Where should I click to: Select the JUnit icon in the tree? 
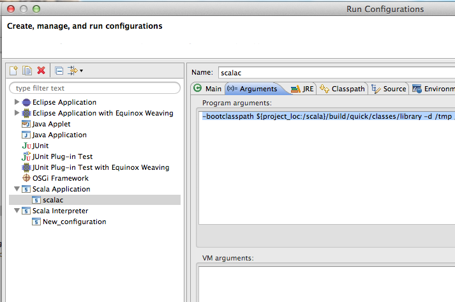click(x=26, y=146)
